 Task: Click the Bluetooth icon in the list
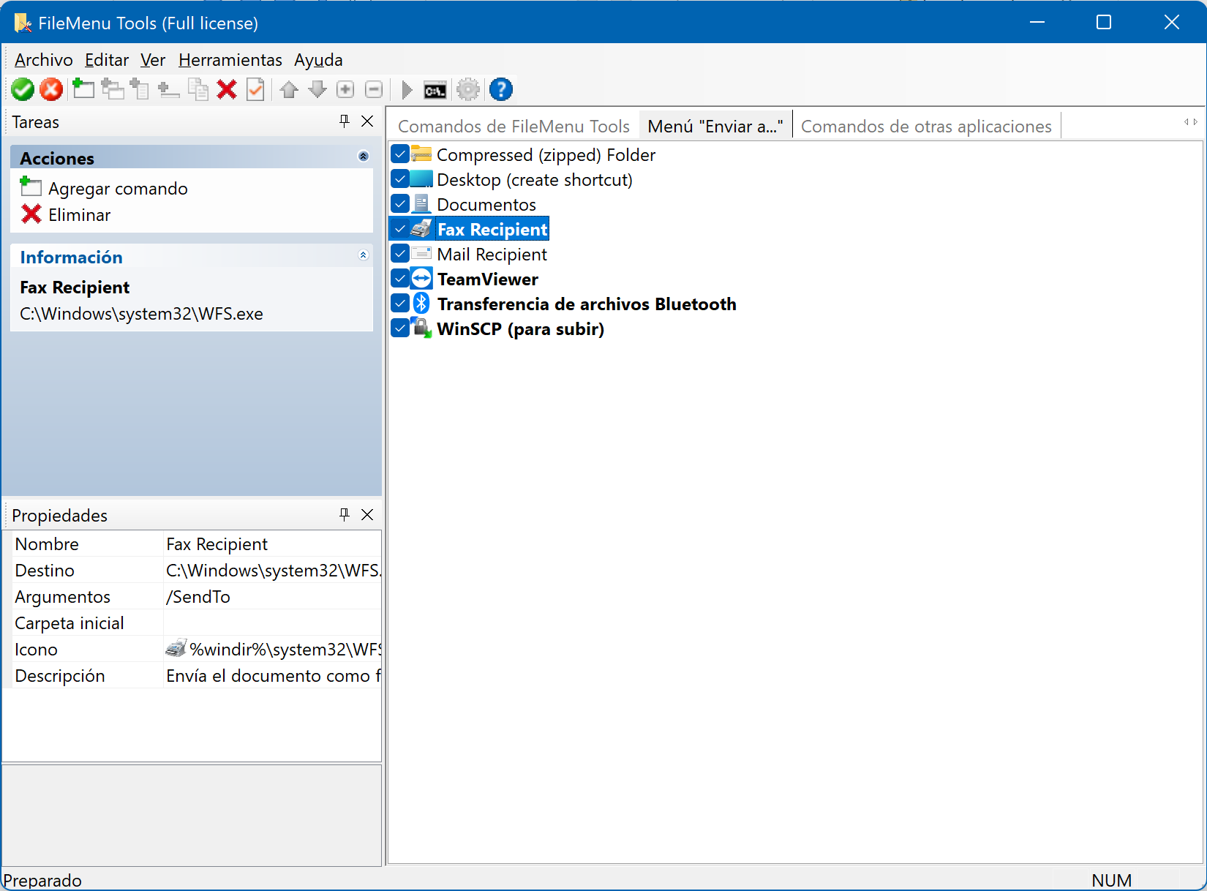[421, 304]
